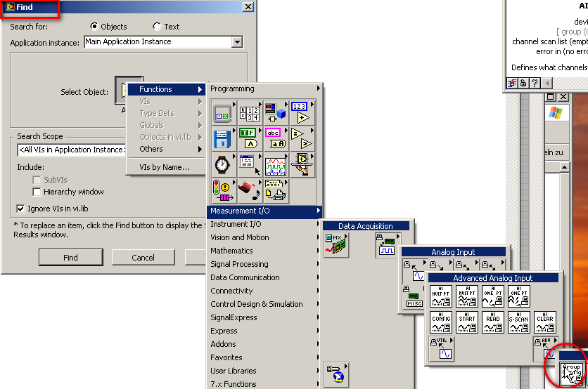Viewport: 588px width, 389px height.
Task: Choose VIs by Name... menu entry
Action: click(x=167, y=167)
